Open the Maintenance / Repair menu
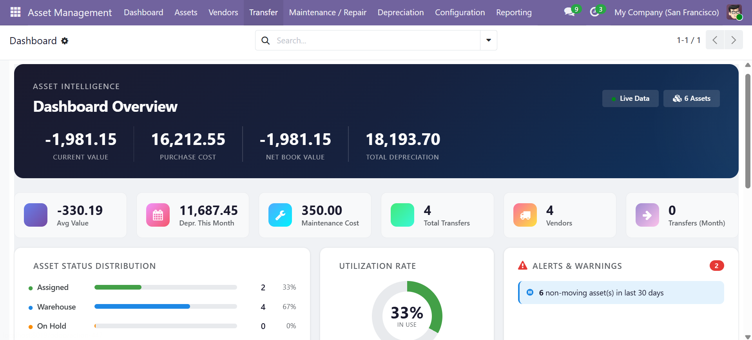752x340 pixels. [328, 13]
